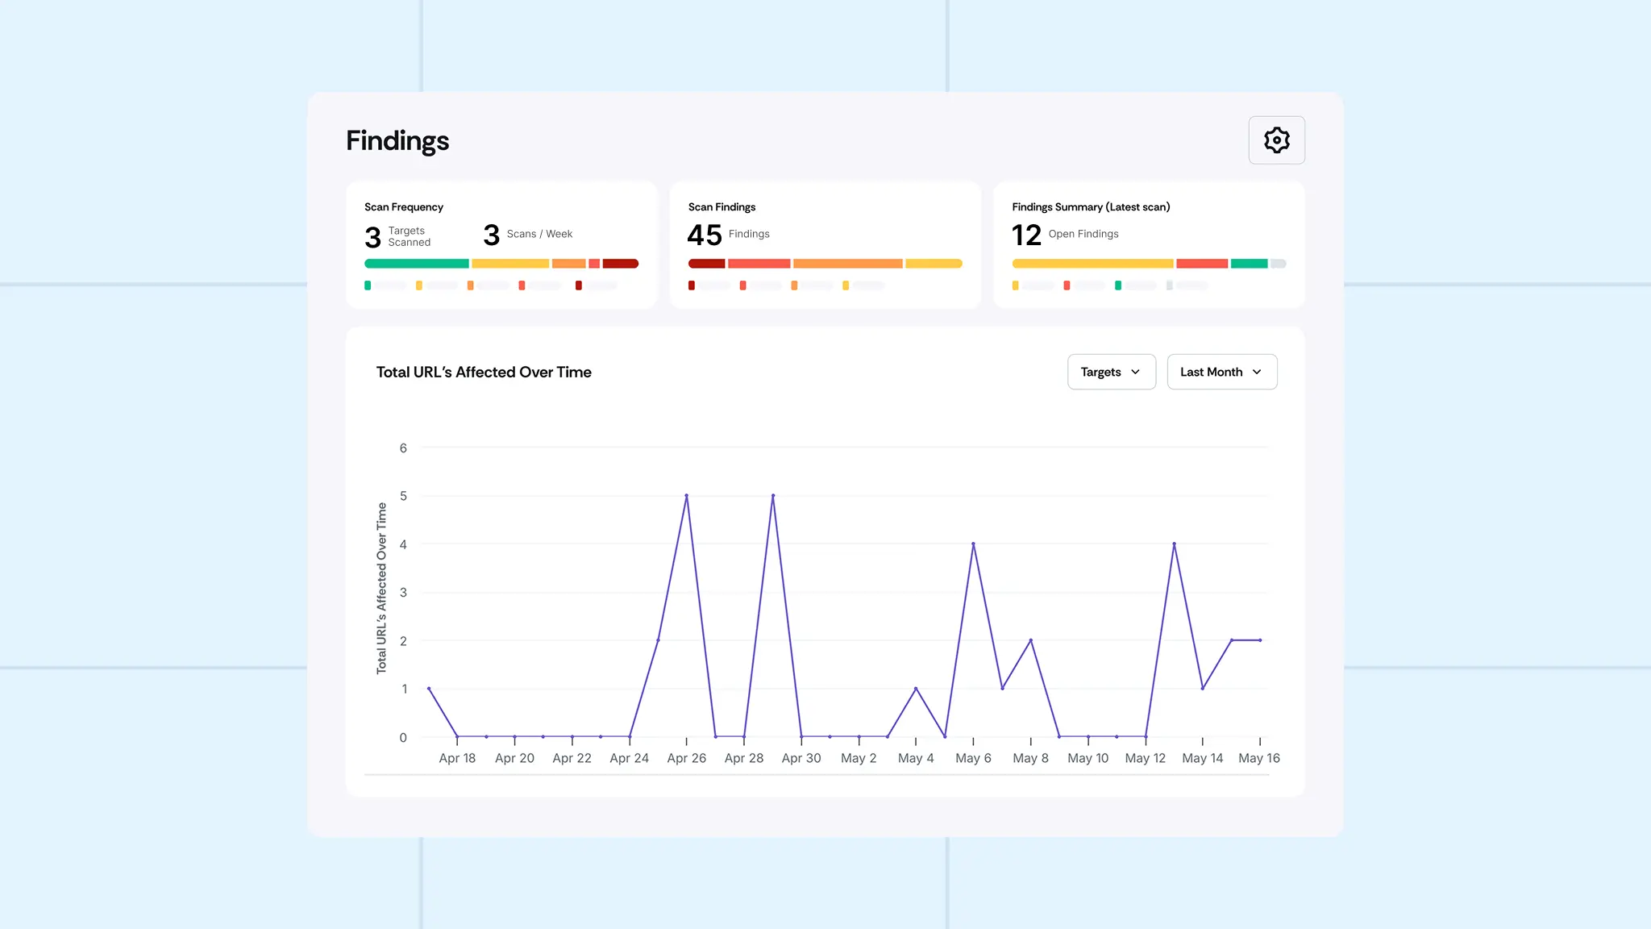
Task: Expand the Targets dropdown
Action: pyautogui.click(x=1111, y=372)
